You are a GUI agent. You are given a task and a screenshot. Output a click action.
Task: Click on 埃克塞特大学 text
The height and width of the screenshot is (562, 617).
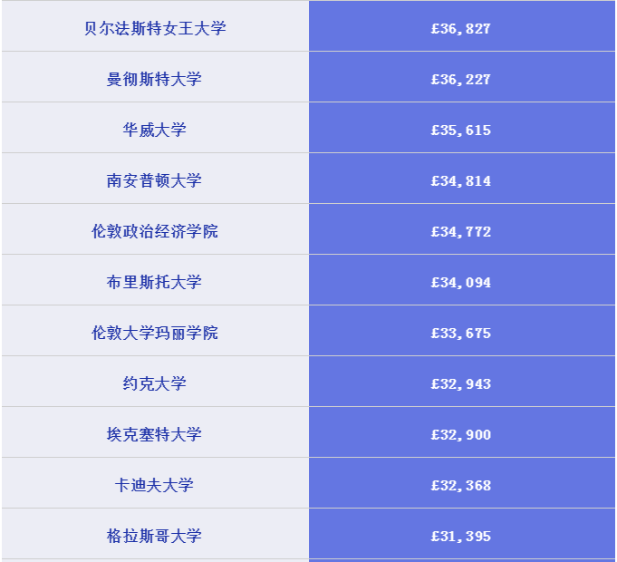pos(155,434)
